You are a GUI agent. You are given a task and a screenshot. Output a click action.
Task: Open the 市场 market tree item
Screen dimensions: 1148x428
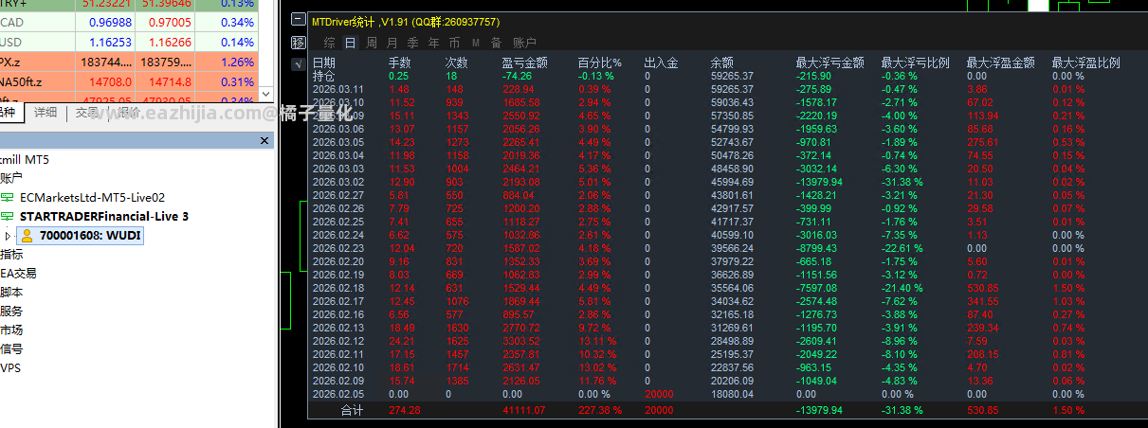tap(11, 330)
